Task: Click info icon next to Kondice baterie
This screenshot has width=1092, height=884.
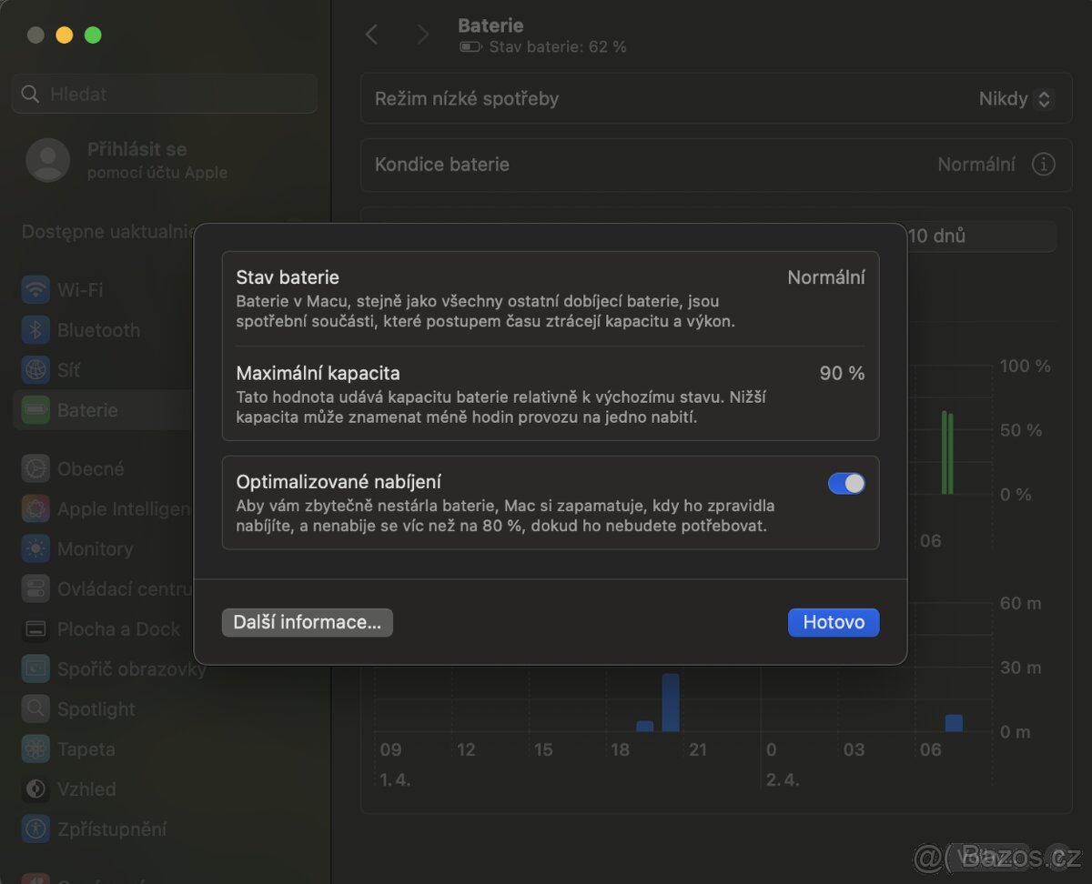Action: coord(1043,165)
